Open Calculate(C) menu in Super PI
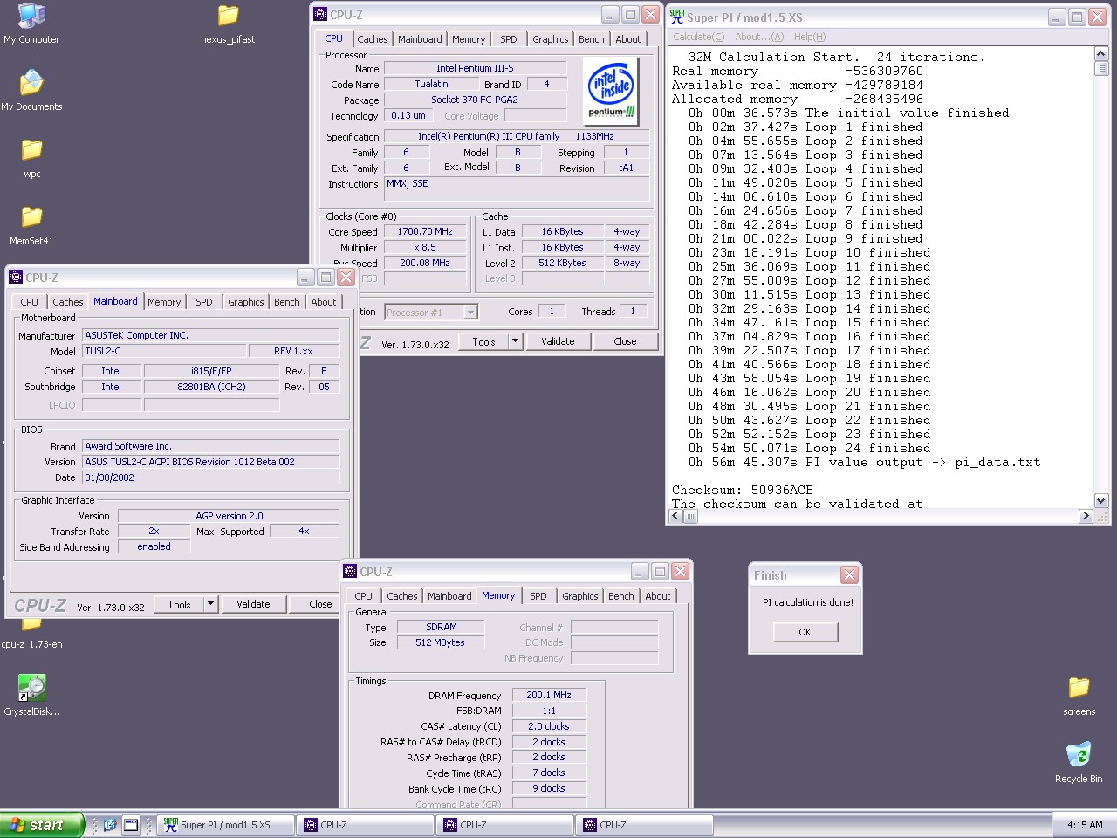The image size is (1117, 838). tap(698, 37)
